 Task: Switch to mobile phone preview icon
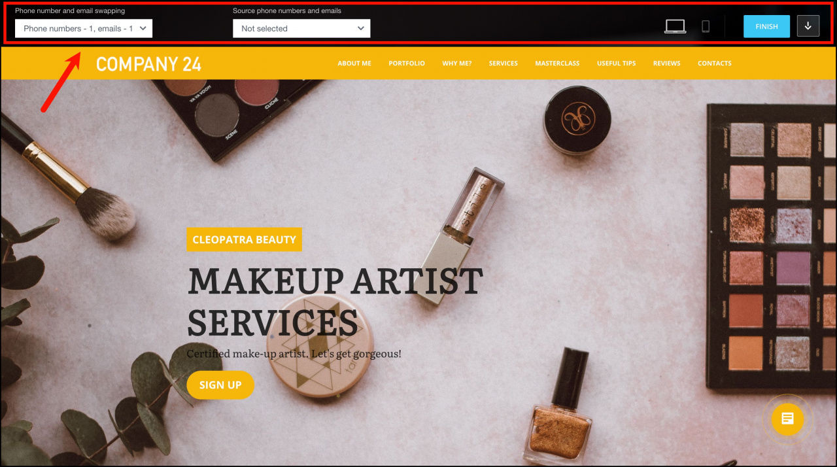pyautogui.click(x=706, y=26)
